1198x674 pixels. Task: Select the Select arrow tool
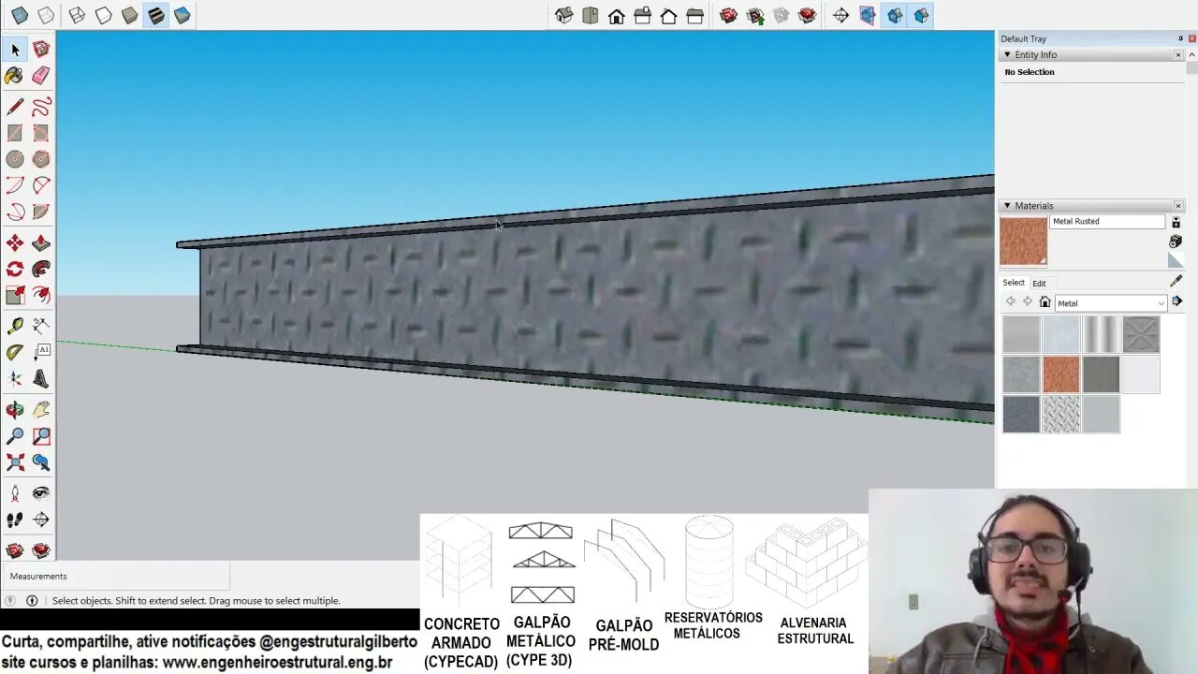(15, 50)
